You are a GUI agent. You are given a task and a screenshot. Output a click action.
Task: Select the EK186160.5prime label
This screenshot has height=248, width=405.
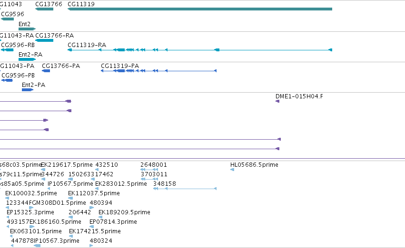tap(55, 222)
